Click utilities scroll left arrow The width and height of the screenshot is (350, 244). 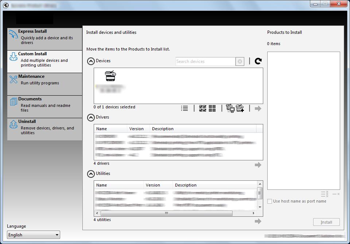[x=97, y=213]
